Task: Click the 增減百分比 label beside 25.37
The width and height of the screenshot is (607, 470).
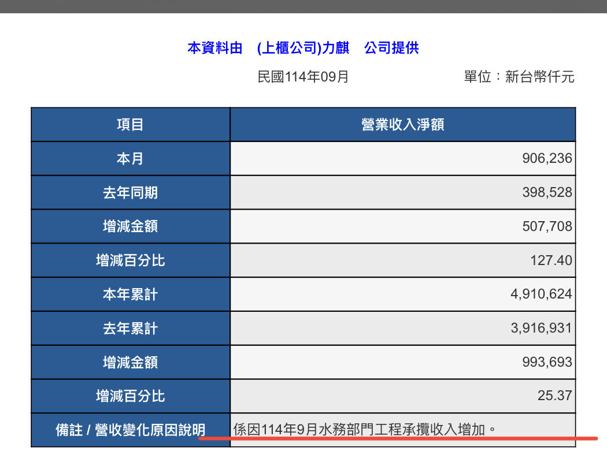Action: coord(131,396)
